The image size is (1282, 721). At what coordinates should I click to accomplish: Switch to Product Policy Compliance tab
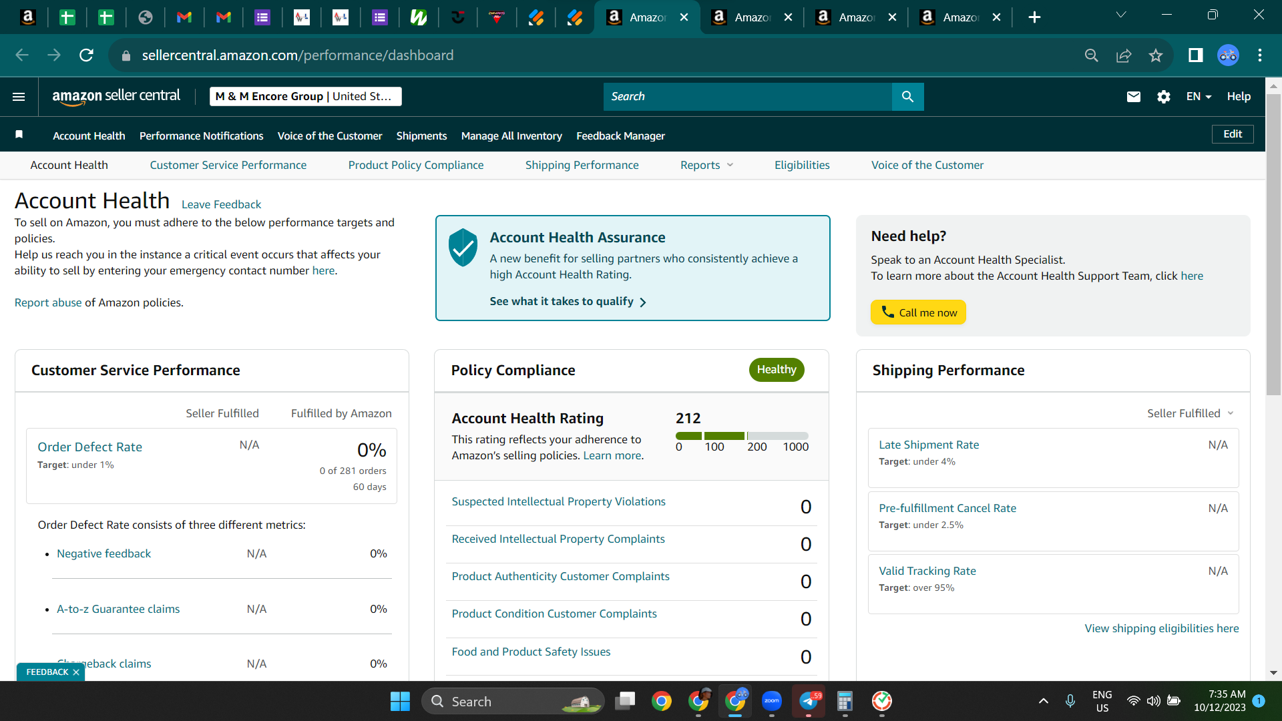pos(416,165)
